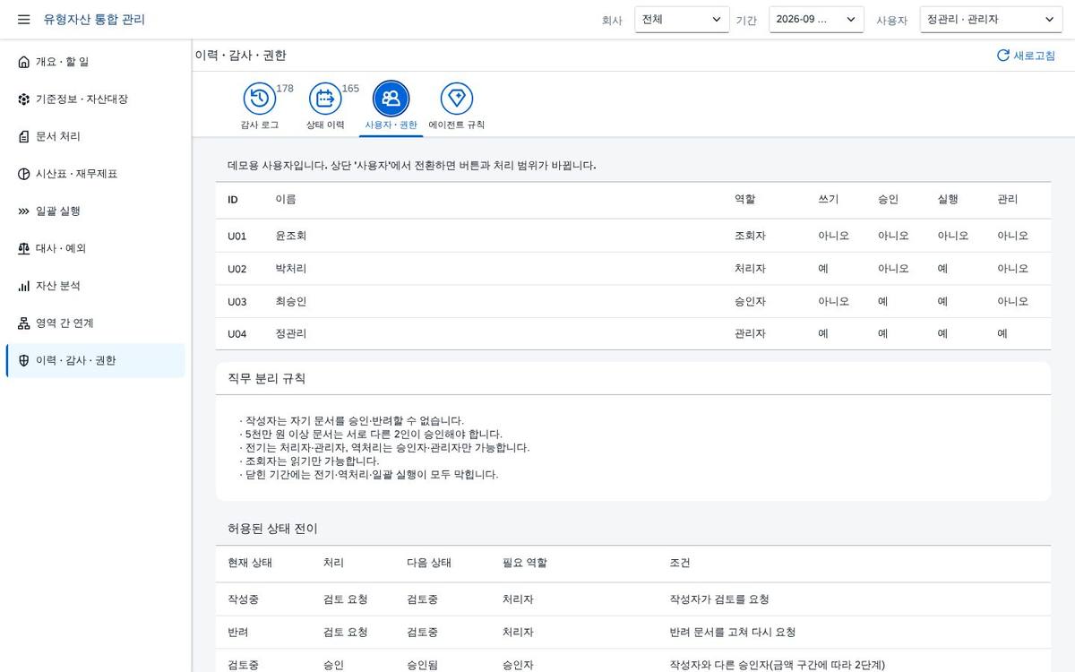Select user name 최승인
1075x672 pixels.
(x=291, y=302)
